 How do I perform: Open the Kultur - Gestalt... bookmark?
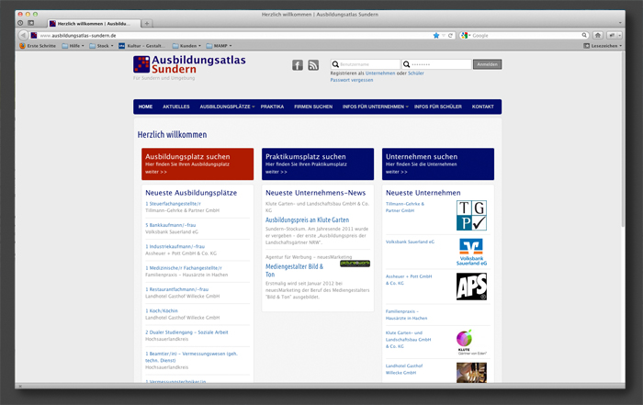pos(141,46)
